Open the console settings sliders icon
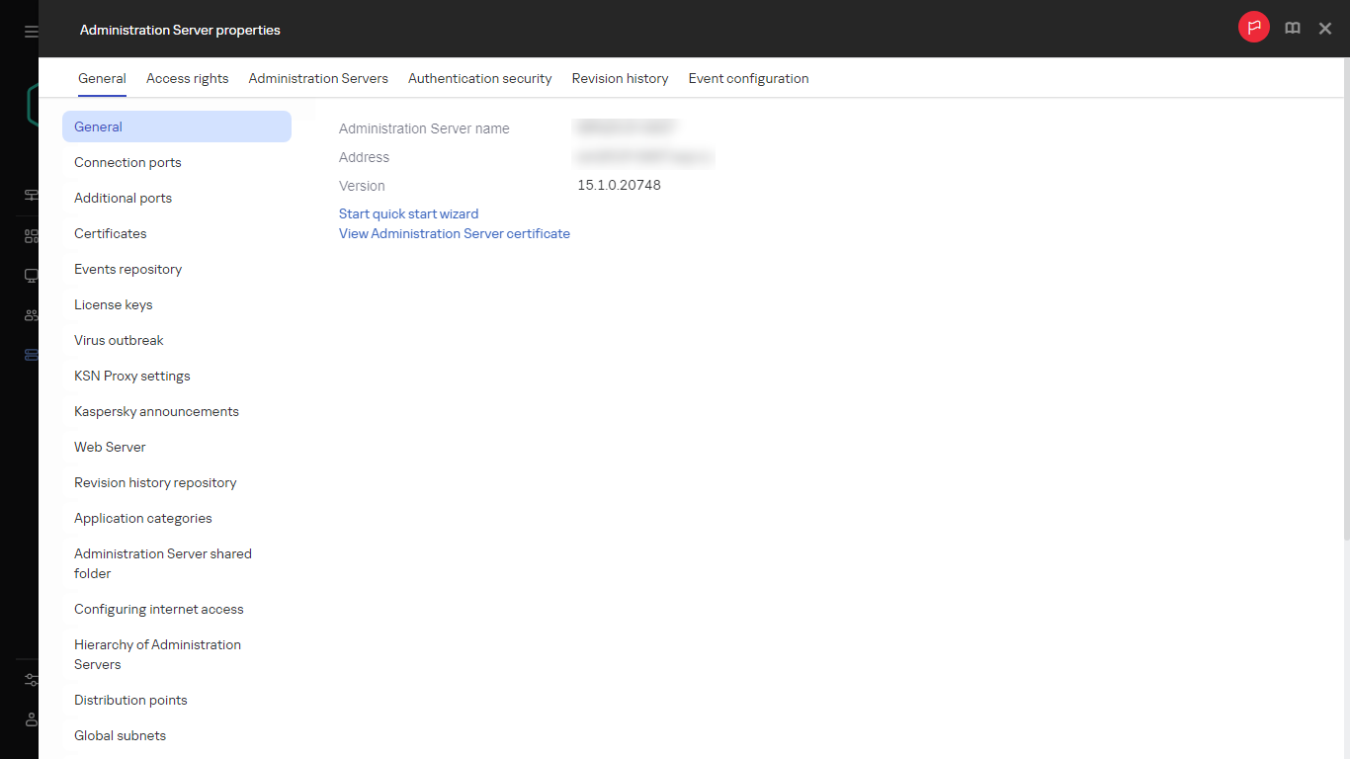 30,680
